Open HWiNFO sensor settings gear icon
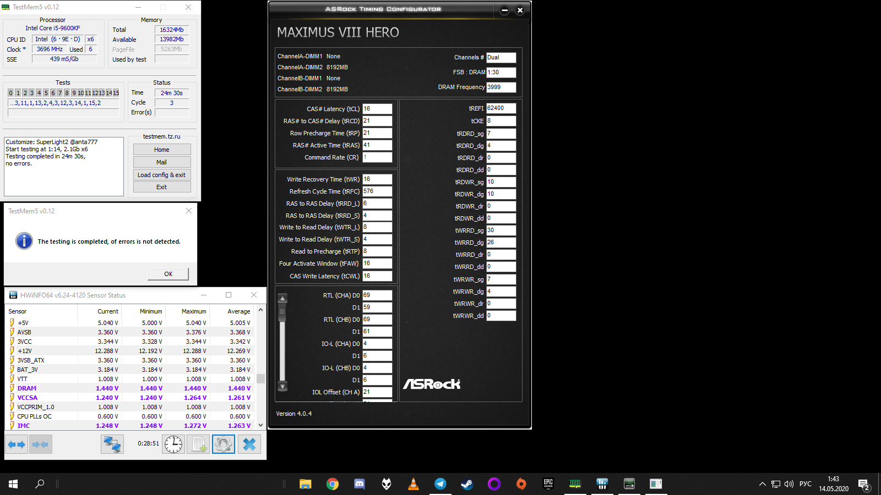The height and width of the screenshot is (495, 881). pos(224,444)
